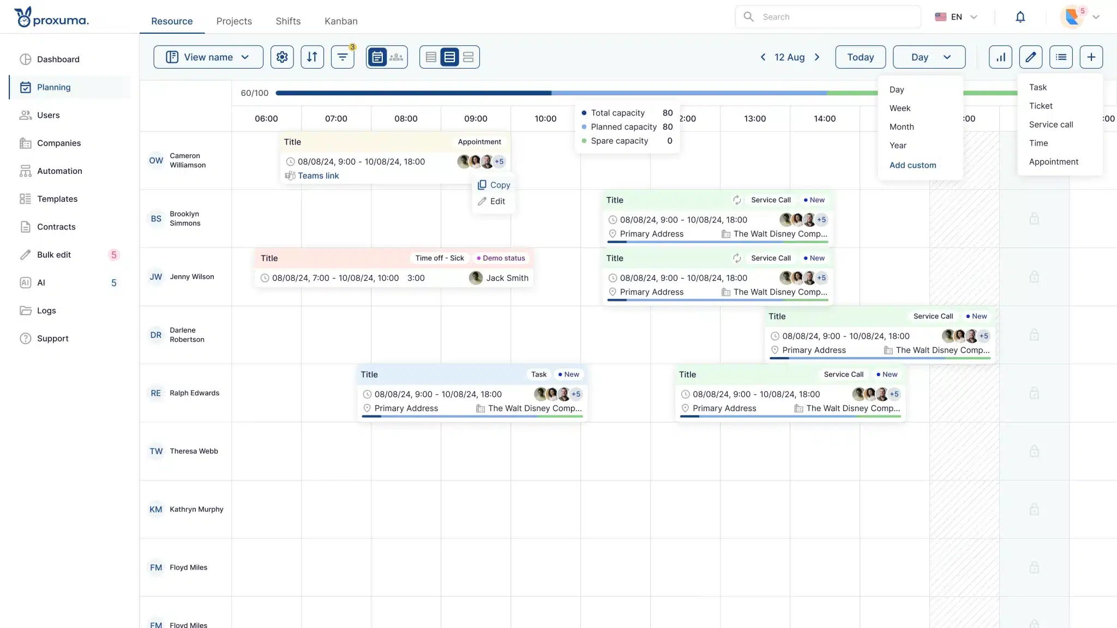Open the Teams link in appointment

[x=318, y=176]
